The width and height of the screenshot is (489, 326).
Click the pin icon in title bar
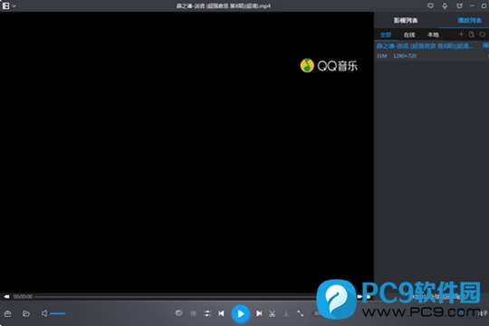pyautogui.click(x=445, y=6)
